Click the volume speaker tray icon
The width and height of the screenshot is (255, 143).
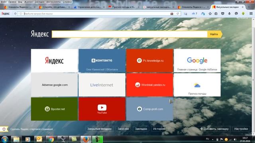click(x=235, y=139)
